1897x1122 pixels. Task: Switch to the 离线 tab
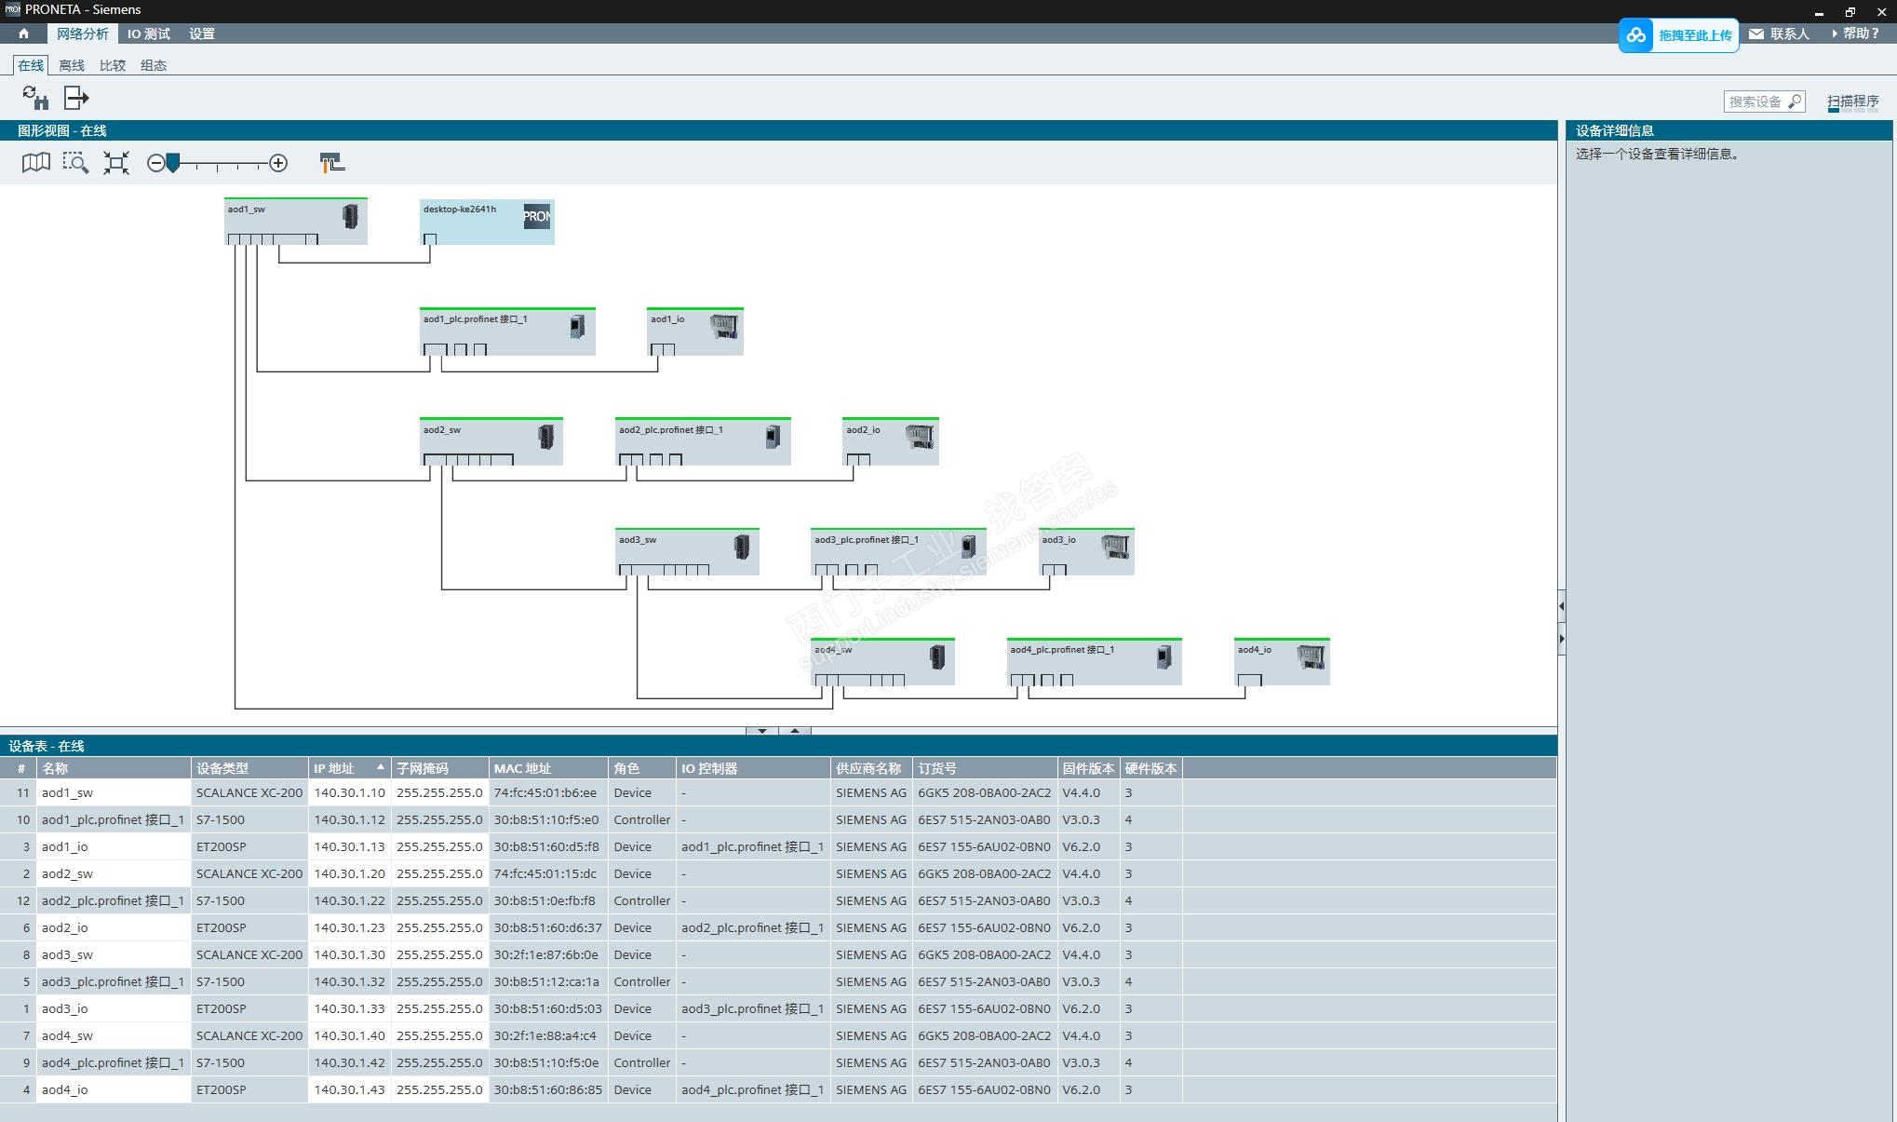tap(71, 65)
